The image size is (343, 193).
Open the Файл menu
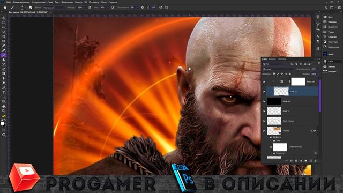pyautogui.click(x=9, y=2)
